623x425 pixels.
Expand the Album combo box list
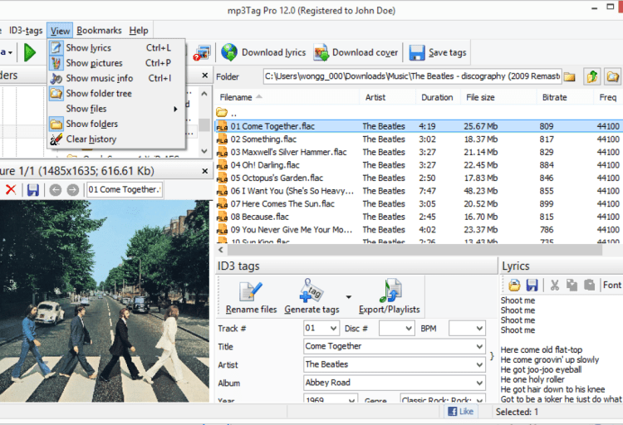[479, 383]
